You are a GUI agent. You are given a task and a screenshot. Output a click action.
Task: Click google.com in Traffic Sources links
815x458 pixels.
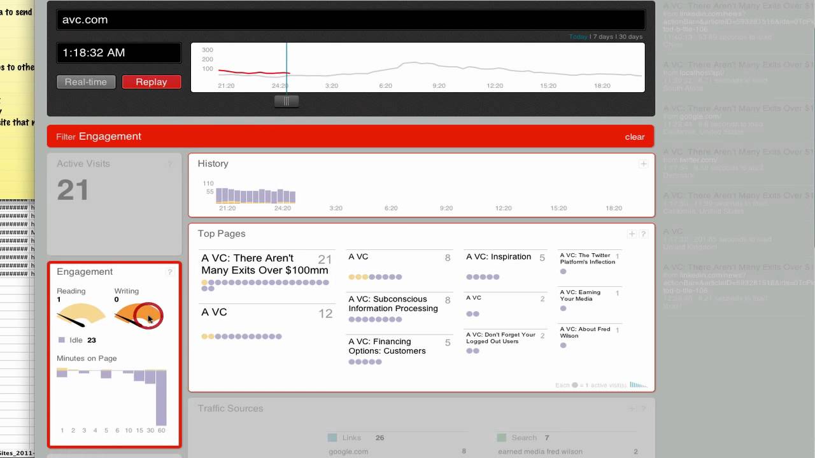point(348,452)
